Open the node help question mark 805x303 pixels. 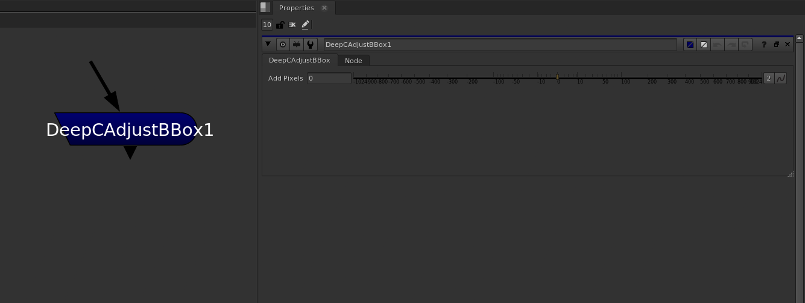pos(764,44)
